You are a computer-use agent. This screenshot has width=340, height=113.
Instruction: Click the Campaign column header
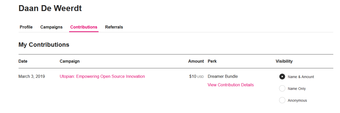click(x=70, y=61)
